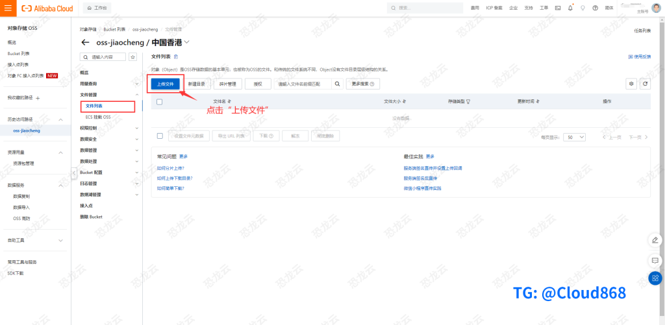
Task: Focus the bucket menu search field
Action: click(103, 57)
